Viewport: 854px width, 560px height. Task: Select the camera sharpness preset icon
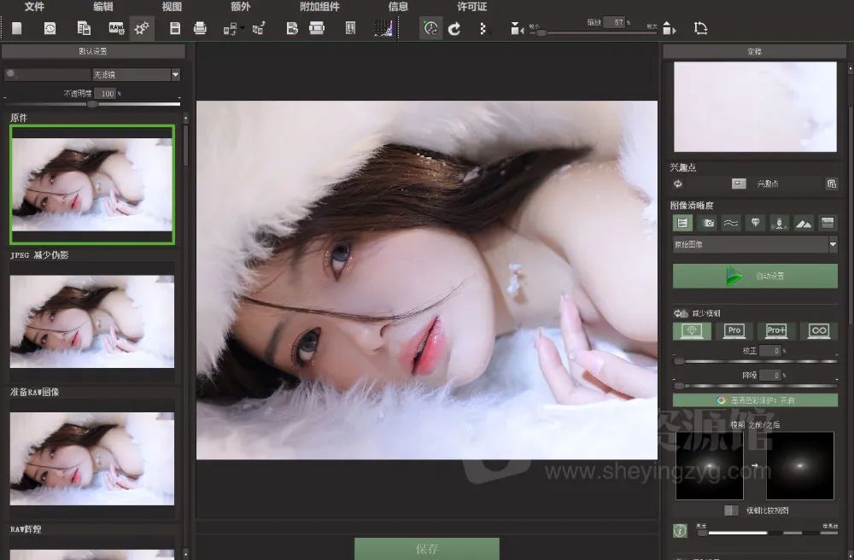click(x=707, y=223)
